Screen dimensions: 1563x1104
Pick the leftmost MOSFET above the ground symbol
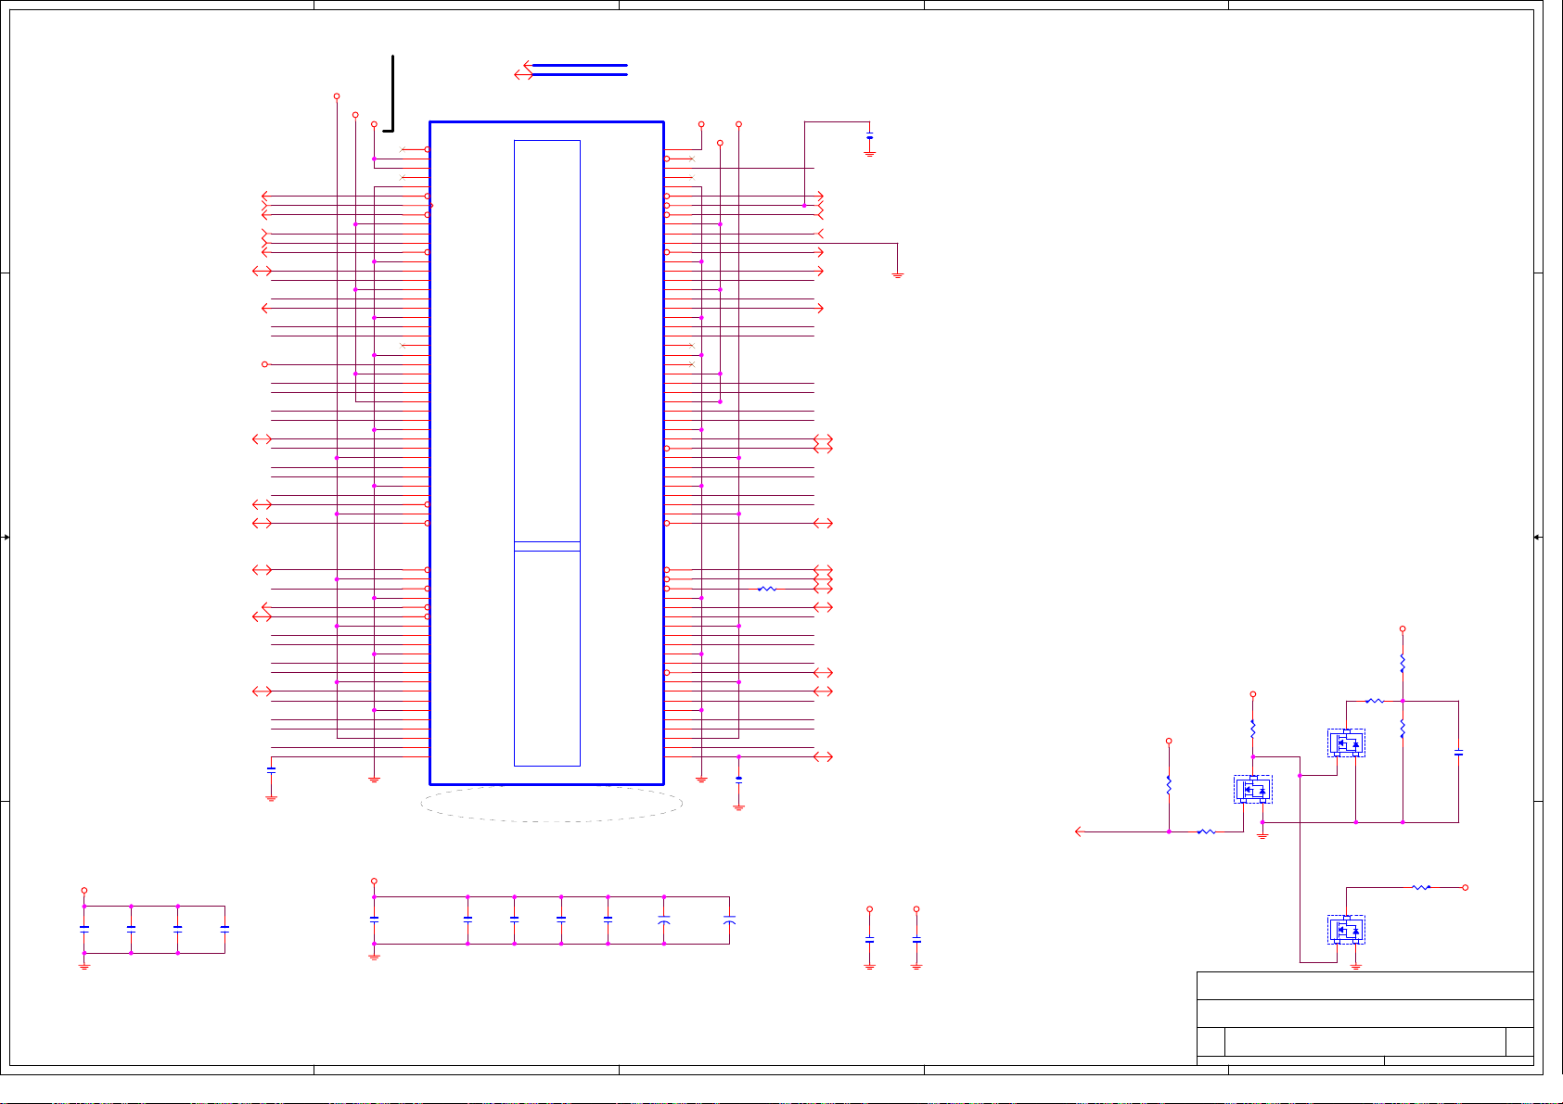[x=1252, y=790]
